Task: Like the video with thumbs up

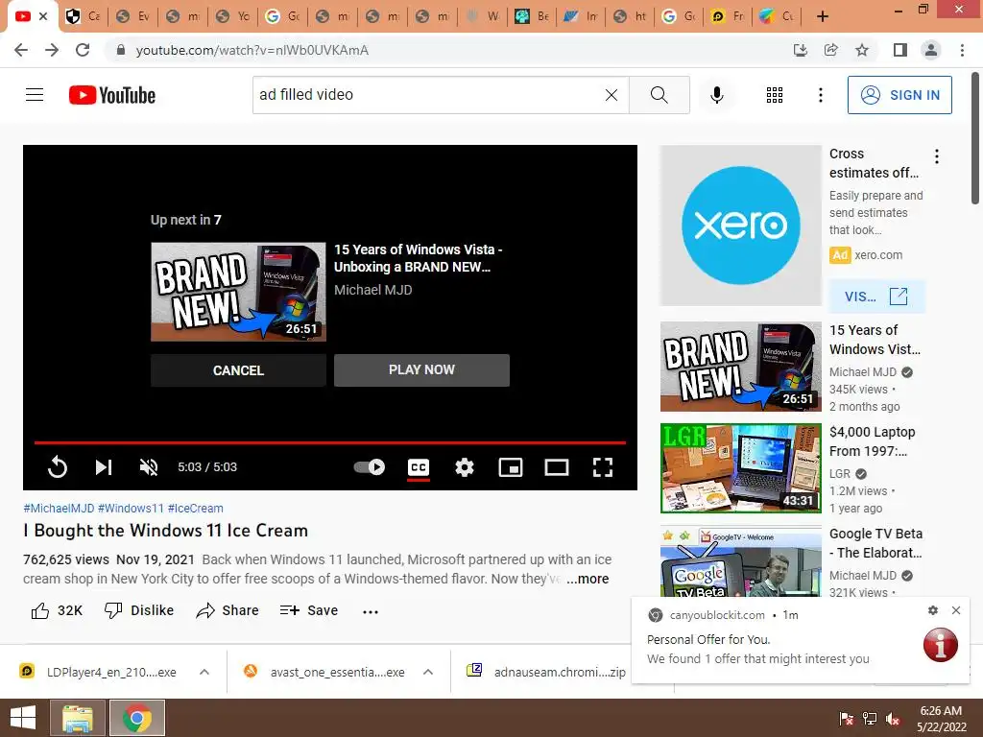Action: (x=57, y=610)
